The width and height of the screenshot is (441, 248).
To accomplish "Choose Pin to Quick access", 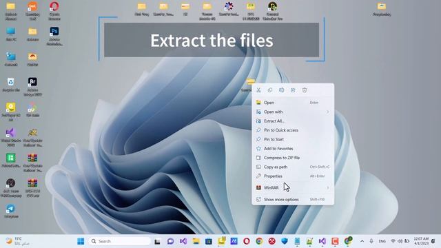I will (x=293, y=130).
